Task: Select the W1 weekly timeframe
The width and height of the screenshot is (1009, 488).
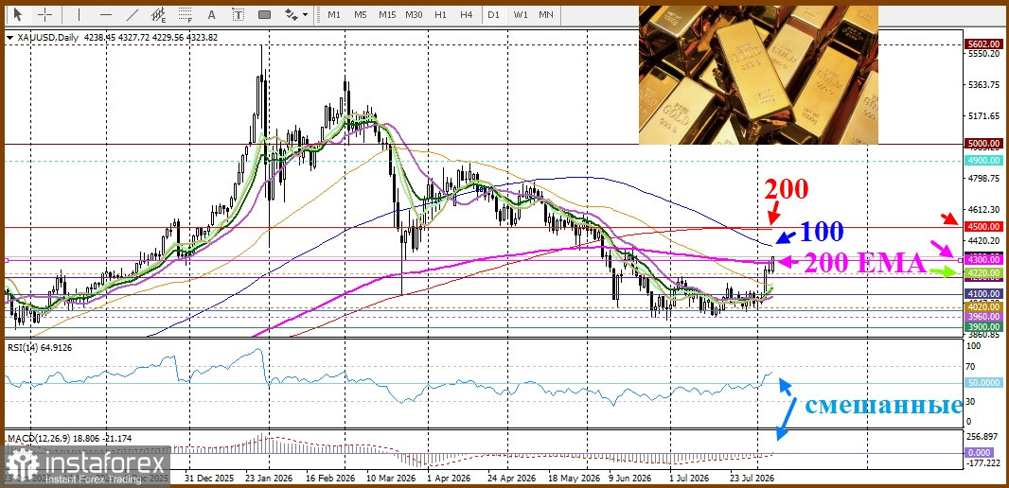Action: pos(521,14)
